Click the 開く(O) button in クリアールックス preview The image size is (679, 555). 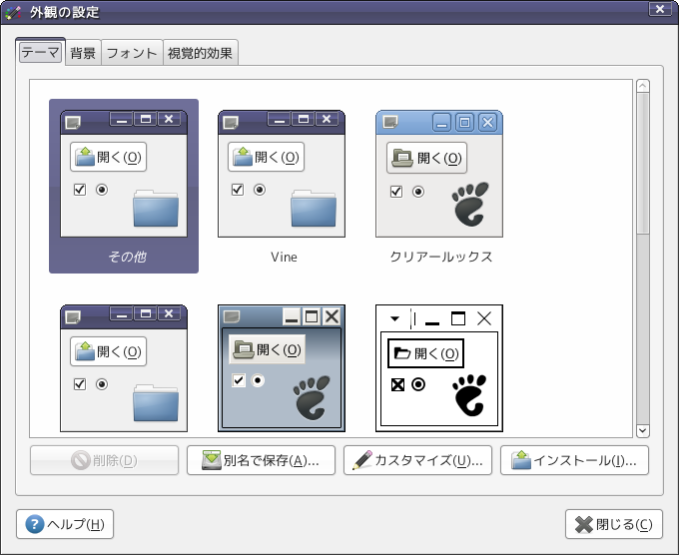pos(427,158)
